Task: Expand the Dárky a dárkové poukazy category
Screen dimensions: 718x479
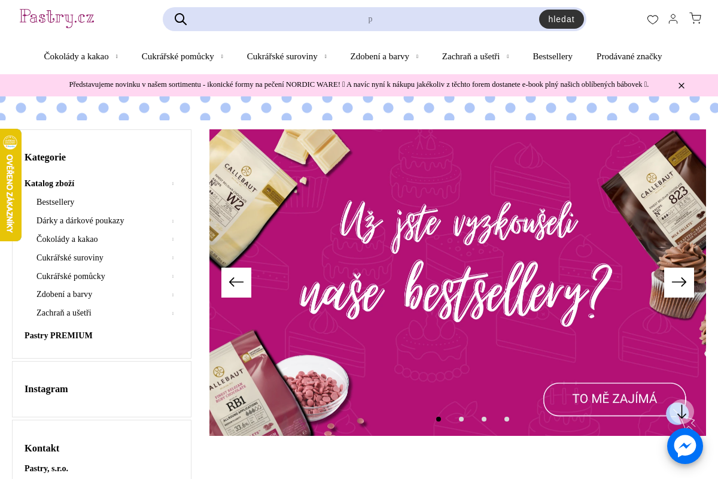Action: tap(173, 221)
